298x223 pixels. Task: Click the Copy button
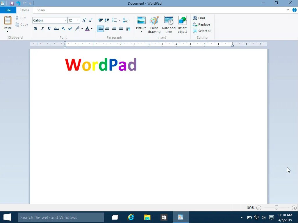pos(22,24)
